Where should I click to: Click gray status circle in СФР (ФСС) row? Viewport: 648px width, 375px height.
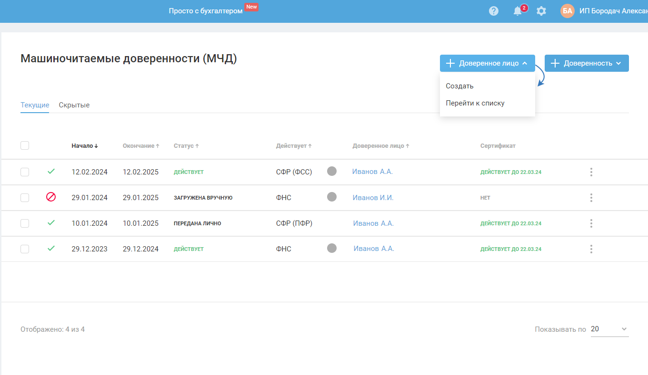332,171
